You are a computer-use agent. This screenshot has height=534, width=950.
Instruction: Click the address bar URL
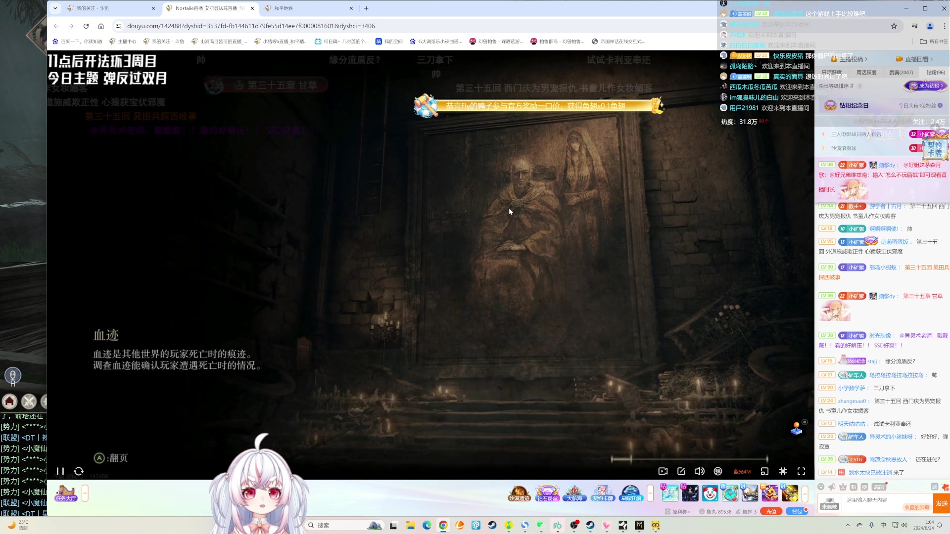click(x=251, y=26)
